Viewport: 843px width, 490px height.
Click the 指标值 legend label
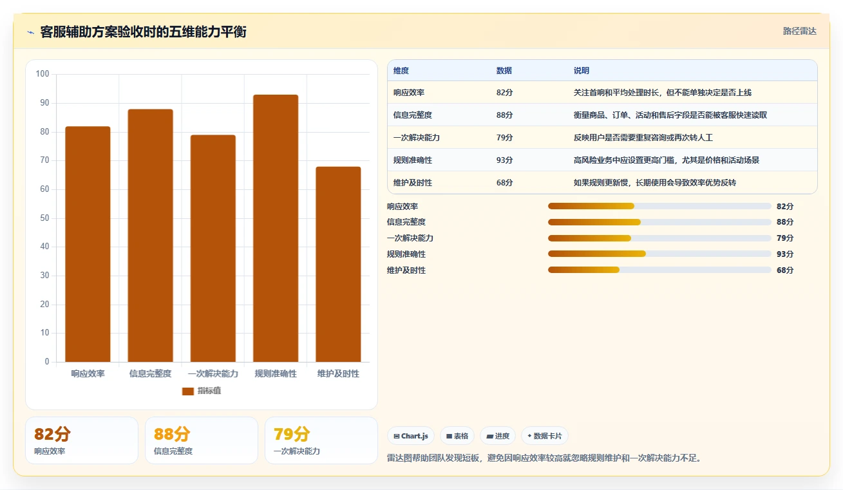[209, 391]
